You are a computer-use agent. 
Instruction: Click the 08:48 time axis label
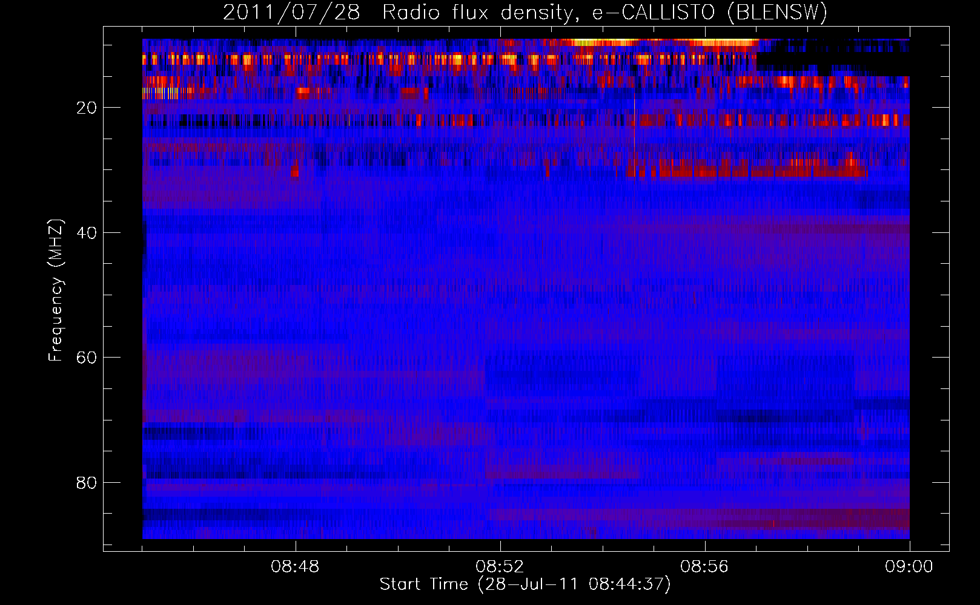point(295,567)
